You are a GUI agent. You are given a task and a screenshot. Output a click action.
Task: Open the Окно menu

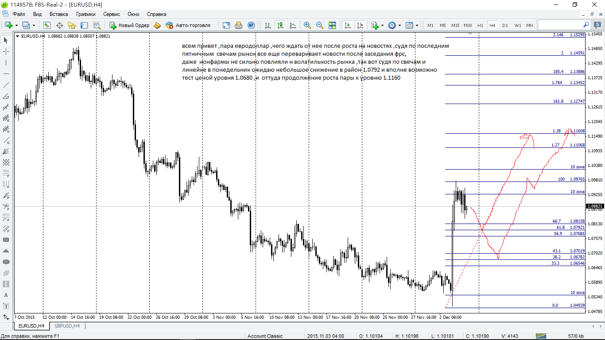click(133, 14)
